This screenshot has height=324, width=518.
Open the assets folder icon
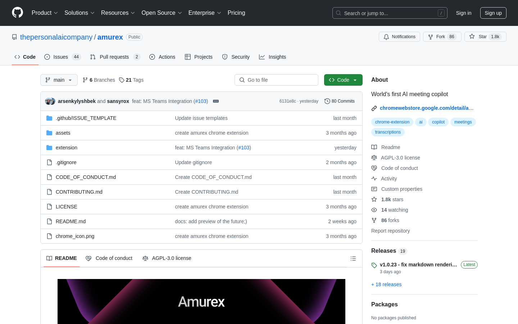click(x=49, y=133)
